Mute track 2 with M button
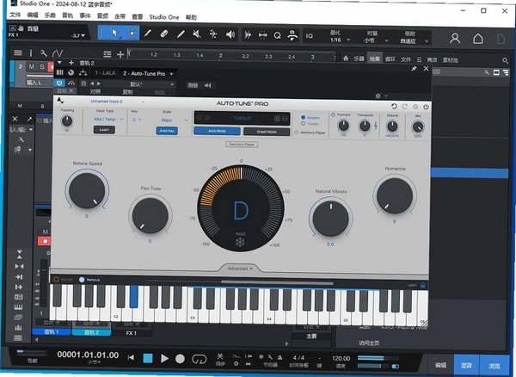 tap(32, 67)
